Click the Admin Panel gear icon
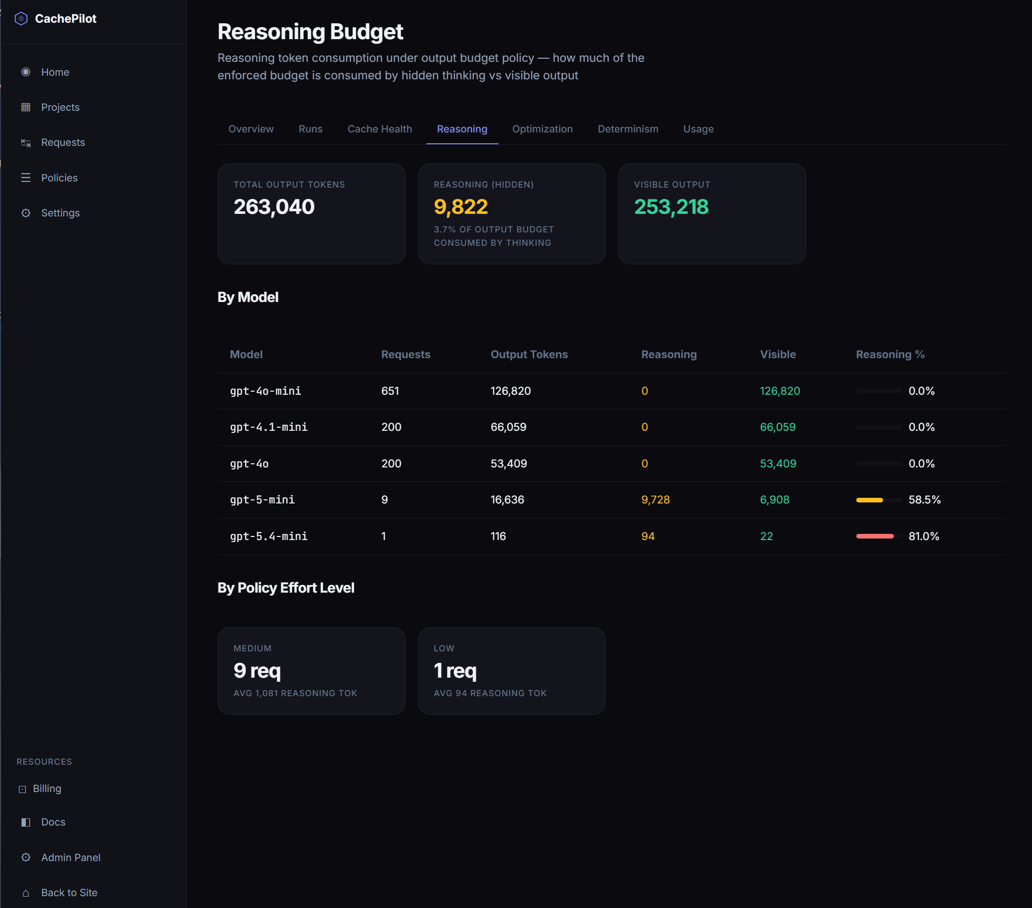 26,857
